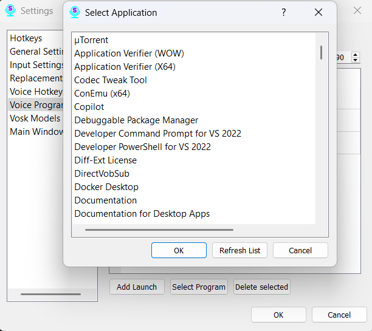
Task: Open General Settings in Settings sidebar
Action: (x=36, y=52)
